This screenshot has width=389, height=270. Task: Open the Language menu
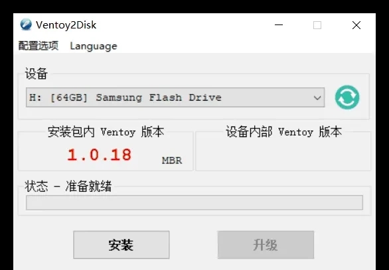point(94,46)
